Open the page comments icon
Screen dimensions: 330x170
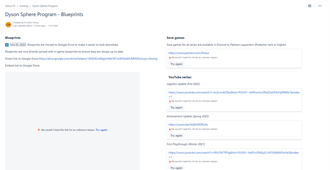[310, 6]
